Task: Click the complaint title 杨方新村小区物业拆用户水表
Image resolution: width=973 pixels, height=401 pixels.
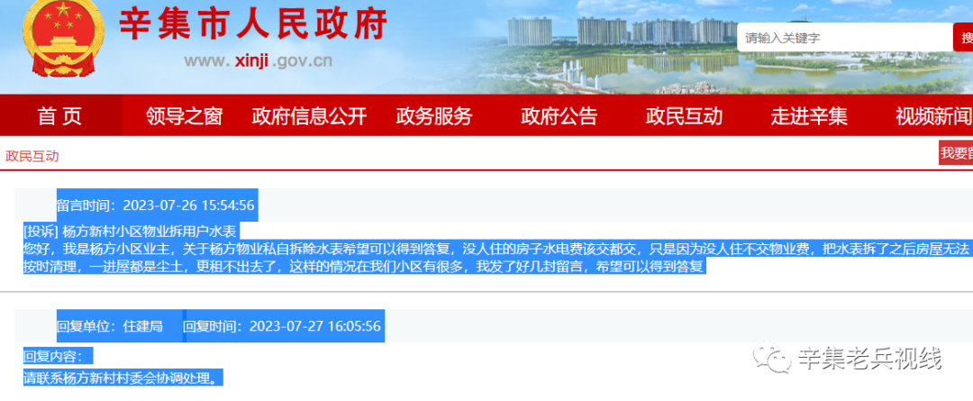Action: [150, 232]
